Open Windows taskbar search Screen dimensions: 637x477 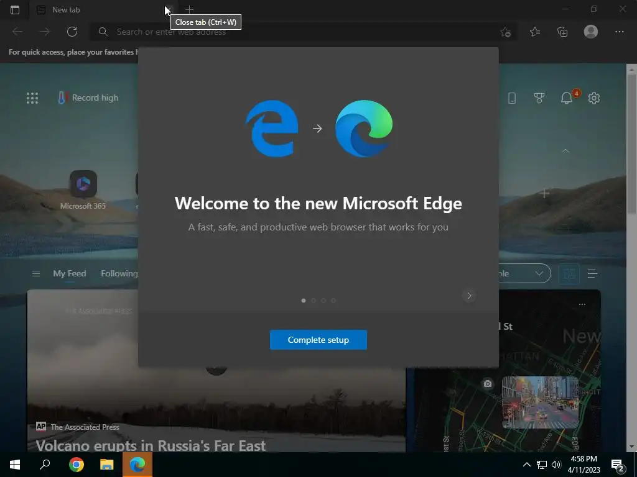pyautogui.click(x=45, y=465)
